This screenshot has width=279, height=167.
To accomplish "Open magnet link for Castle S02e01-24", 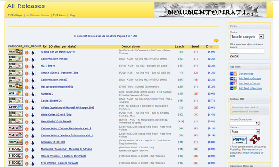I will (x=33, y=101).
